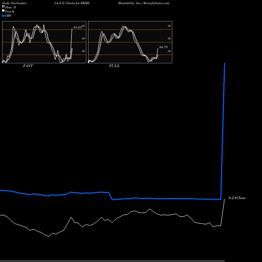Click the 81.65 value in FAST chart
This screenshot has width=262, height=262.
[78, 27]
